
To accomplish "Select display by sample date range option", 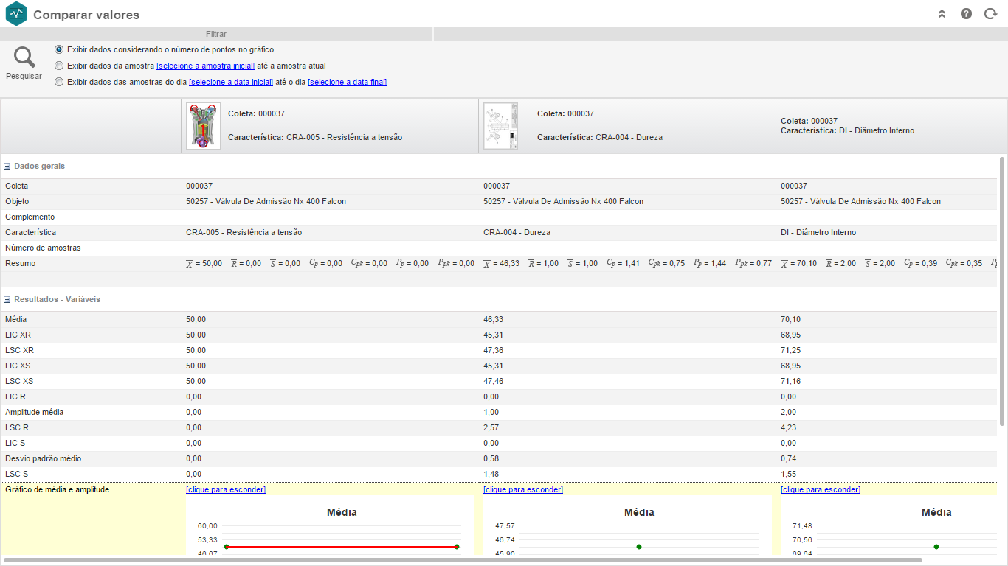I will click(59, 82).
